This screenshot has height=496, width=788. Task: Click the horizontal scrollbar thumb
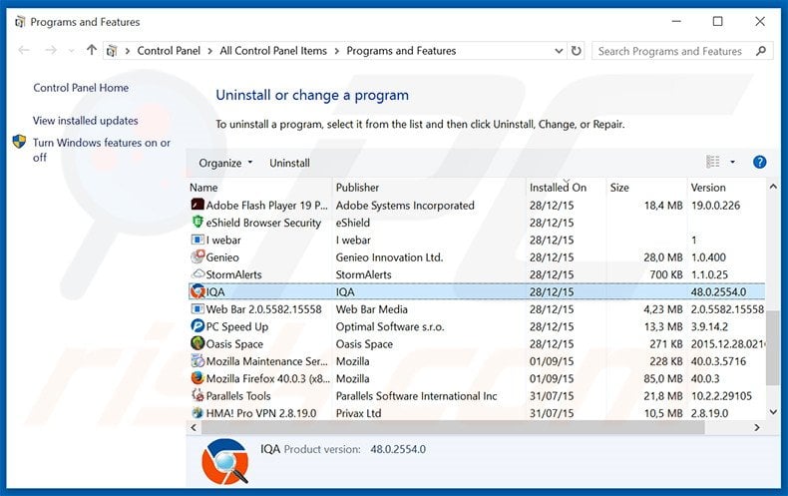tap(453, 427)
